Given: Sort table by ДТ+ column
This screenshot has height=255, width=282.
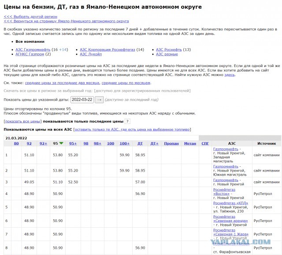Looking at the screenshot, I should click(155, 143).
